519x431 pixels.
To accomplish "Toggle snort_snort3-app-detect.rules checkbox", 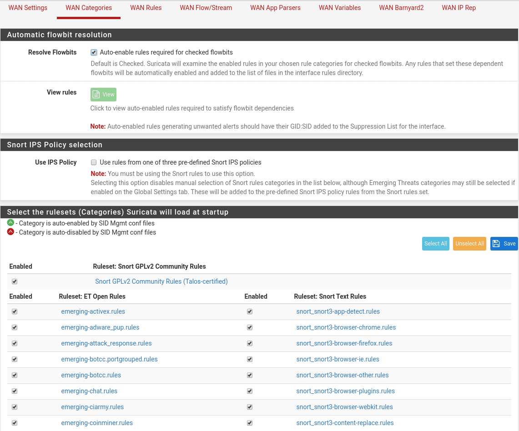I will click(250, 311).
